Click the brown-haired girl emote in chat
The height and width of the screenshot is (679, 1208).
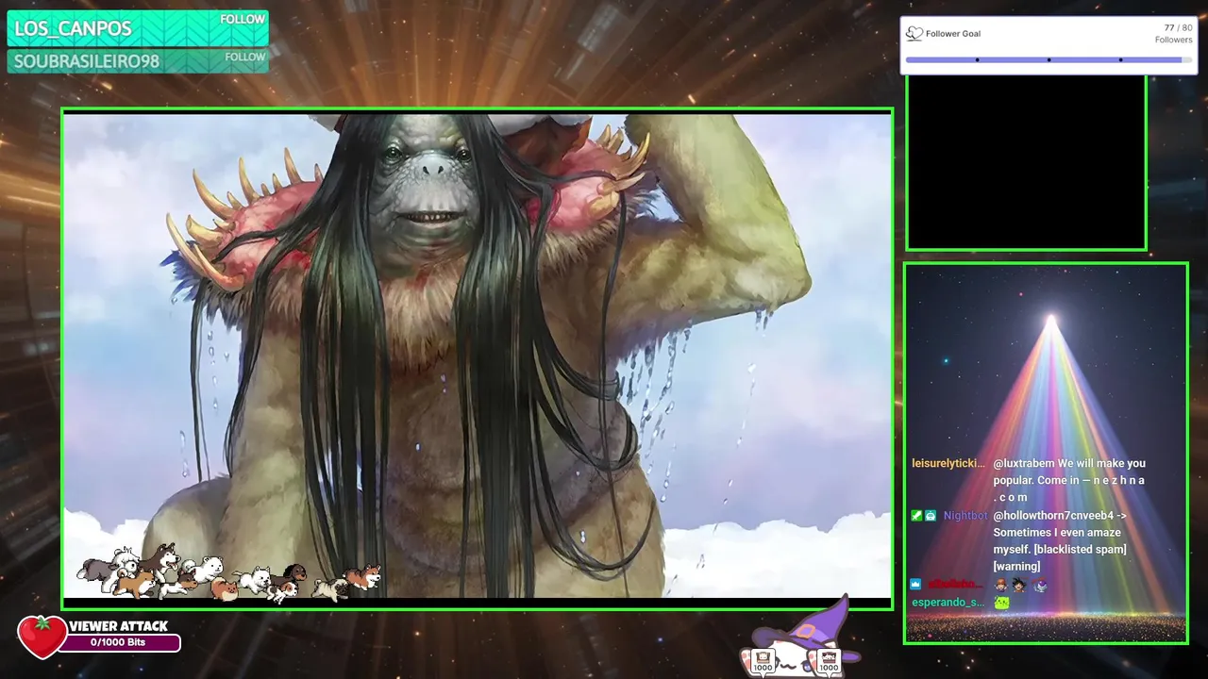tap(1000, 585)
